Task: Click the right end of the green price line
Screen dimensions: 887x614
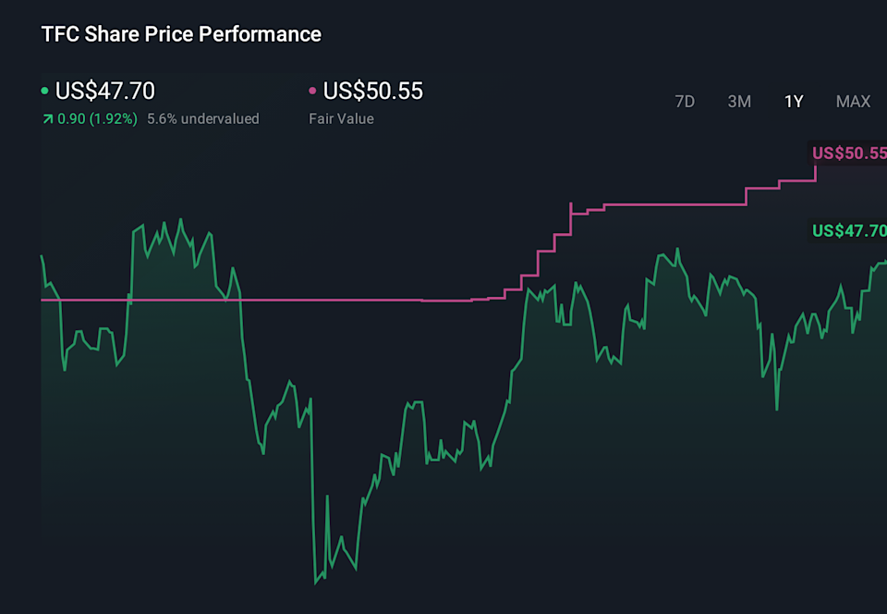Action: click(882, 264)
